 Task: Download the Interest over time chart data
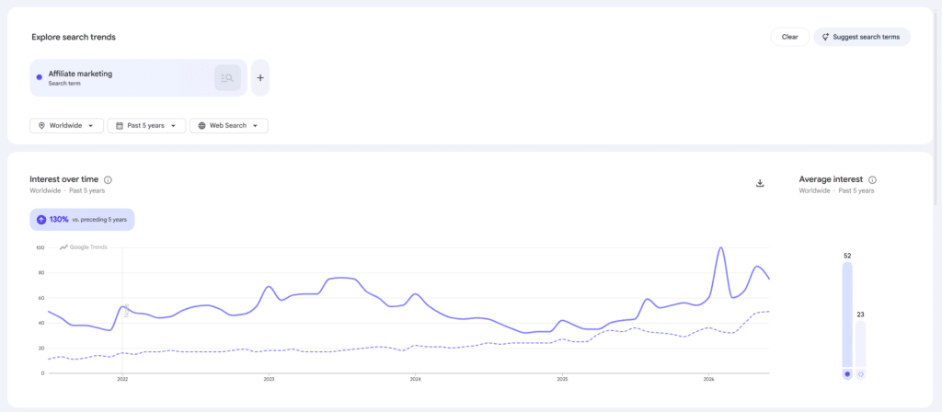coord(759,183)
